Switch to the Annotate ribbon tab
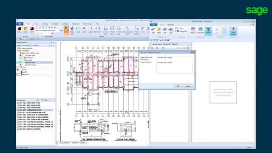Viewport: 272px width, 153px height. [55, 24]
